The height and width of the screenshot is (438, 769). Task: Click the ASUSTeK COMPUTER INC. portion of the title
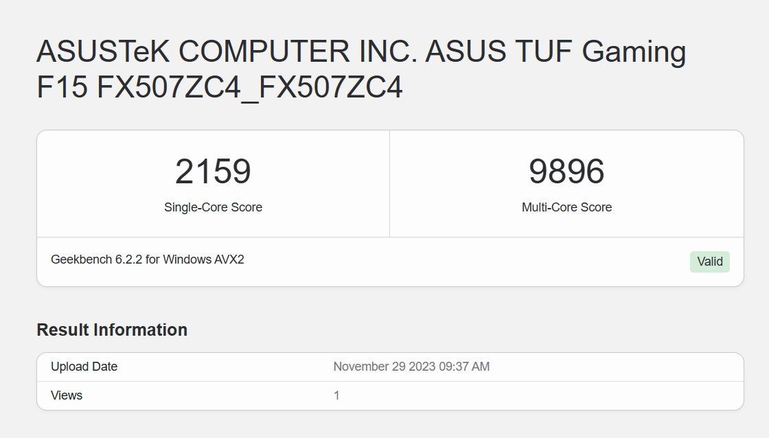[x=192, y=51]
